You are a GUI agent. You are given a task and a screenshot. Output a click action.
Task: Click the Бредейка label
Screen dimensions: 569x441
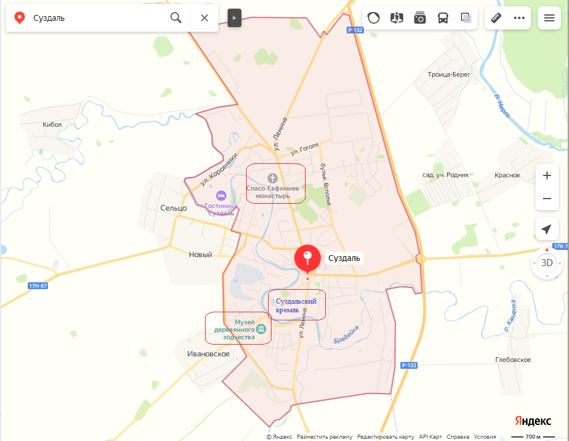point(346,335)
